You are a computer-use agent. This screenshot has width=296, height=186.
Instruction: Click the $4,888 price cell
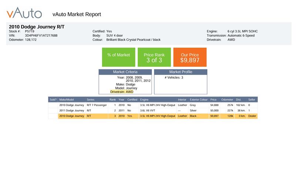point(215,105)
